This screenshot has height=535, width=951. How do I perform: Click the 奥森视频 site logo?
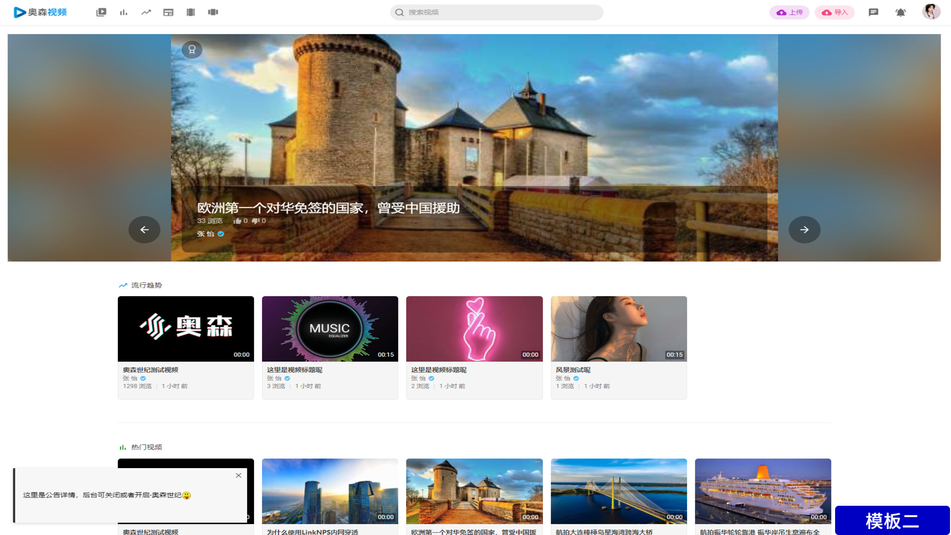[x=41, y=12]
